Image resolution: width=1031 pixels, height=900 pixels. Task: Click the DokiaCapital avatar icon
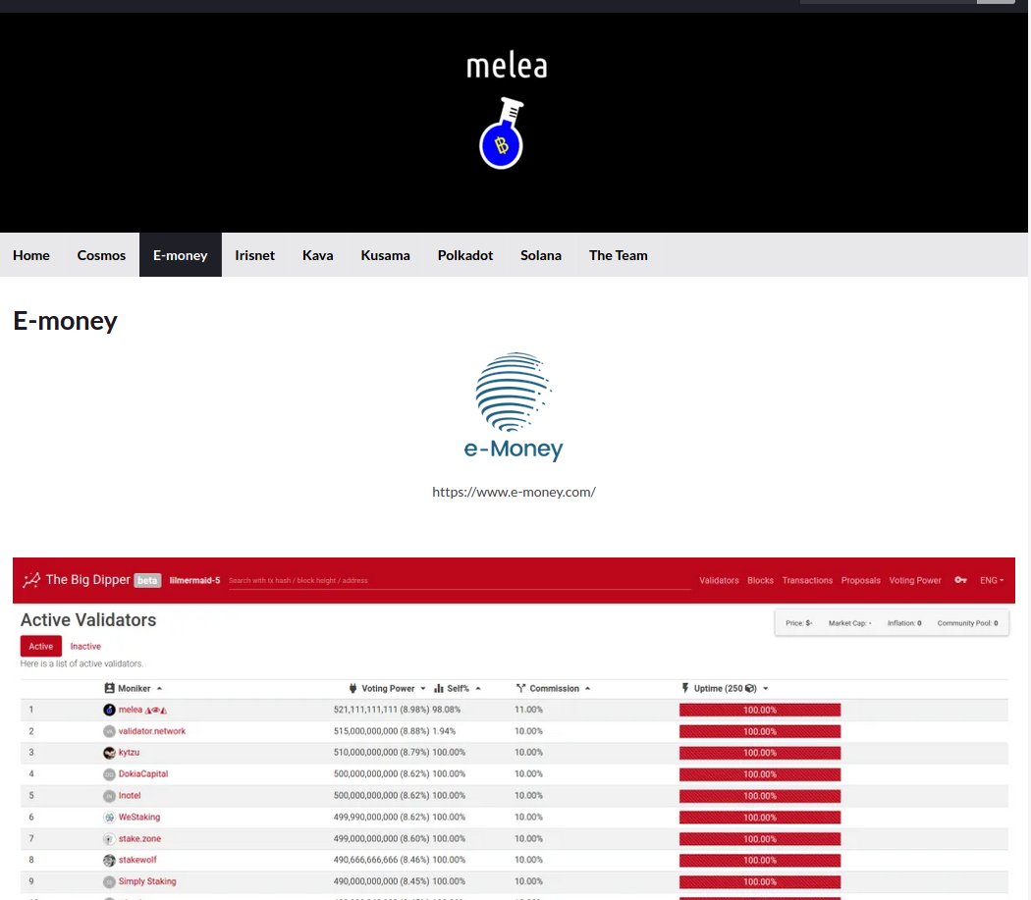click(x=109, y=774)
